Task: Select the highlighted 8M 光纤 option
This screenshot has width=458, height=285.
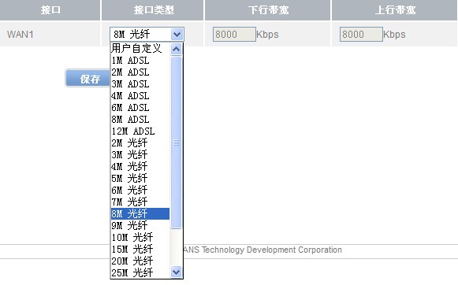Action: [140, 213]
